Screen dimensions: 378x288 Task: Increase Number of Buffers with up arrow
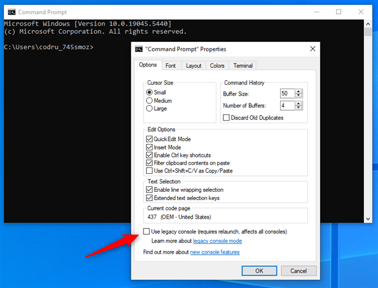click(x=299, y=103)
